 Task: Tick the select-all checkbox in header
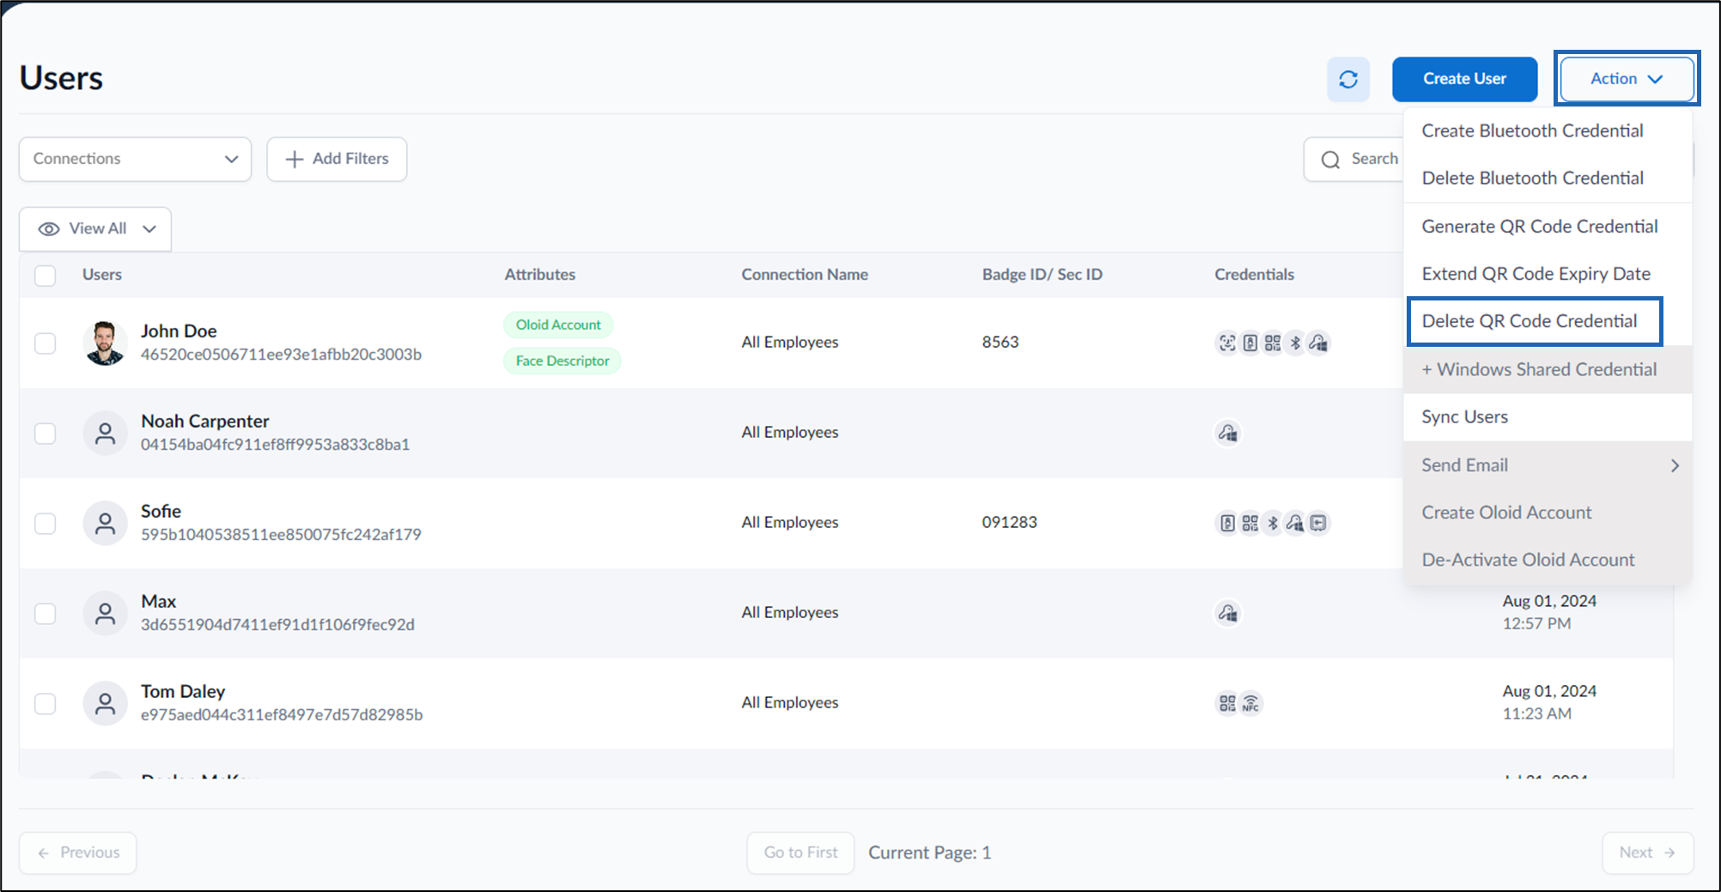pyautogui.click(x=46, y=276)
